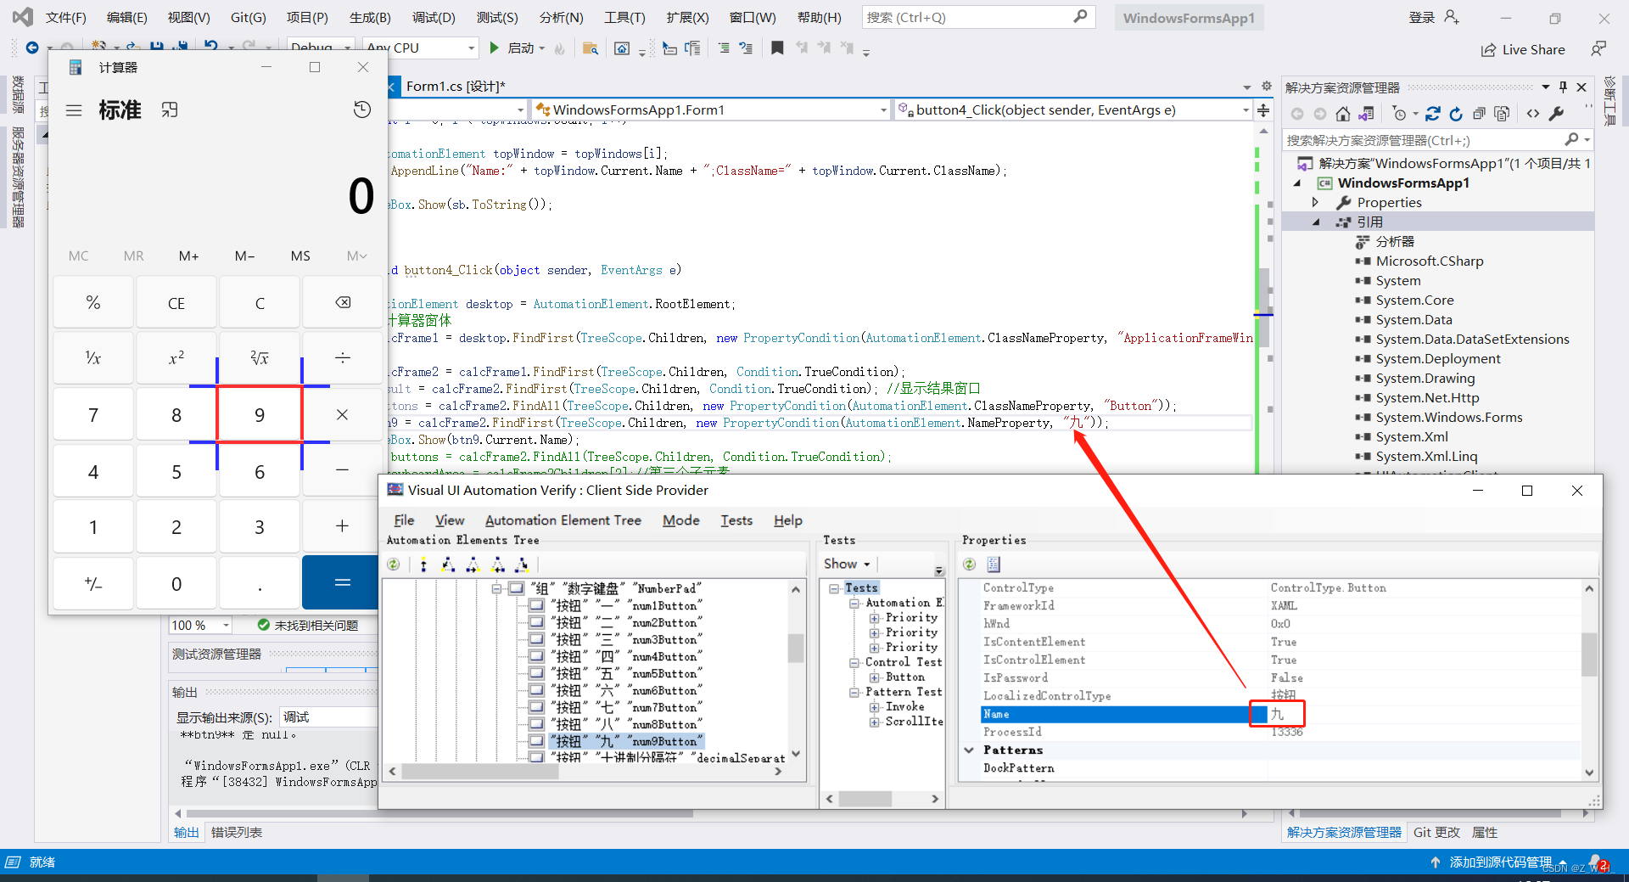Open the Show dropdown in Tests pane
The image size is (1629, 882).
(x=847, y=564)
